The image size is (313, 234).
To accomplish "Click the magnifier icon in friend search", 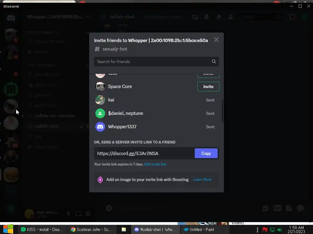I will coord(214,62).
